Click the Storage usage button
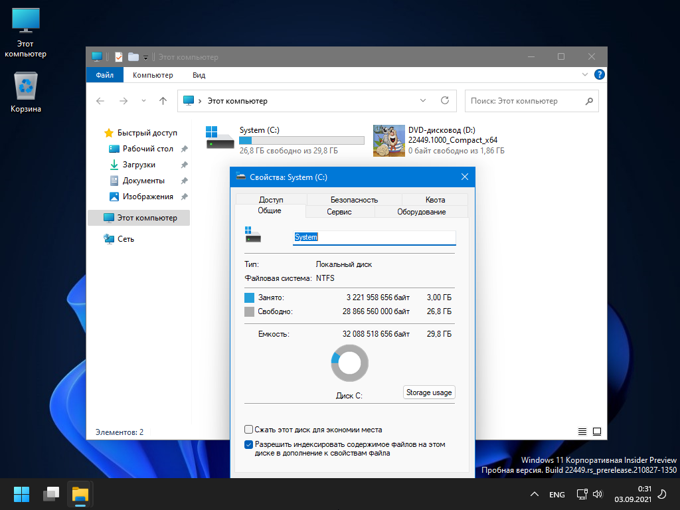680x510 pixels. point(429,392)
